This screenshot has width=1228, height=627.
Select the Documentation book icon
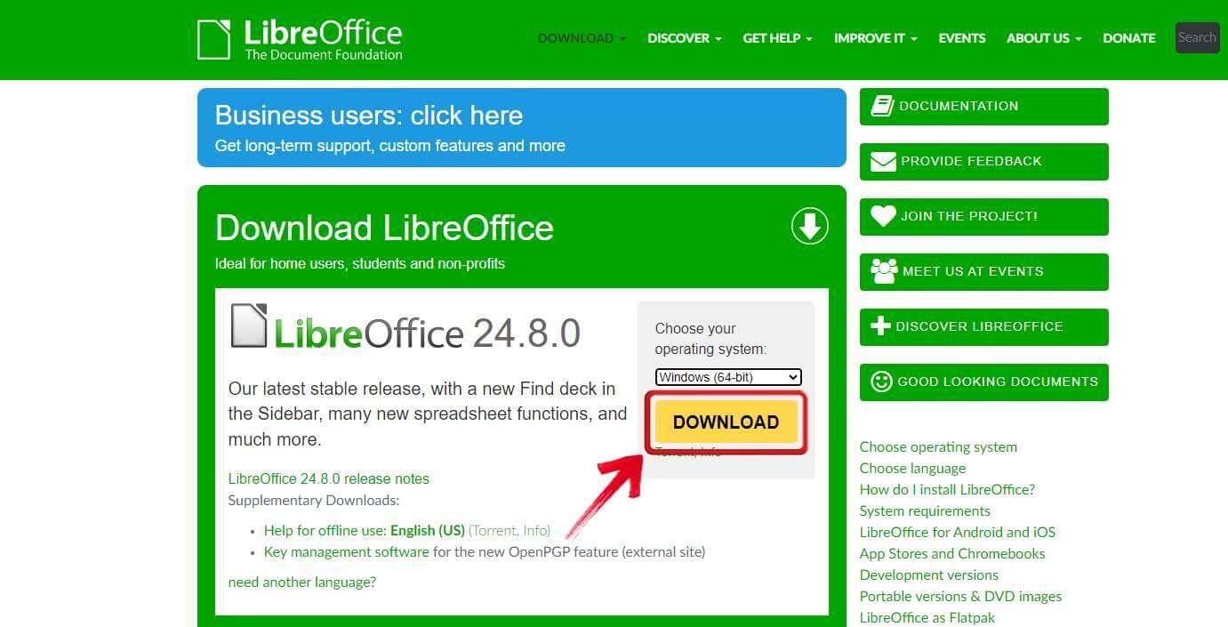[x=881, y=104]
